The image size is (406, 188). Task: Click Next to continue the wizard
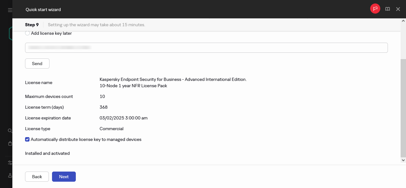[64, 177]
